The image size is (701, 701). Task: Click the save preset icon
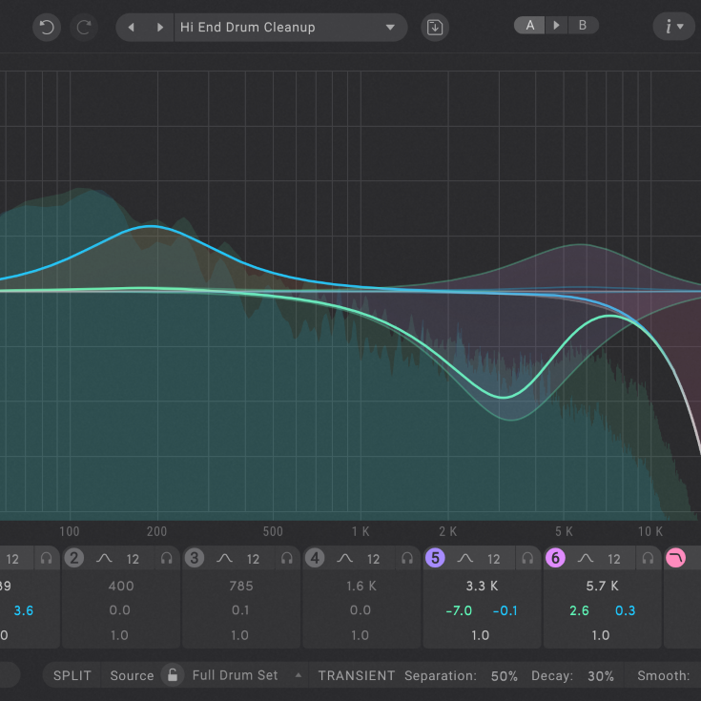(x=435, y=27)
